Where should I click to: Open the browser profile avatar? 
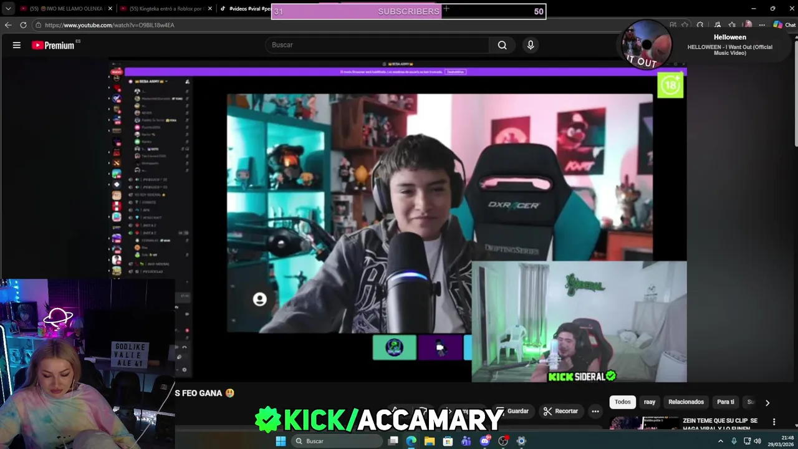(x=748, y=25)
